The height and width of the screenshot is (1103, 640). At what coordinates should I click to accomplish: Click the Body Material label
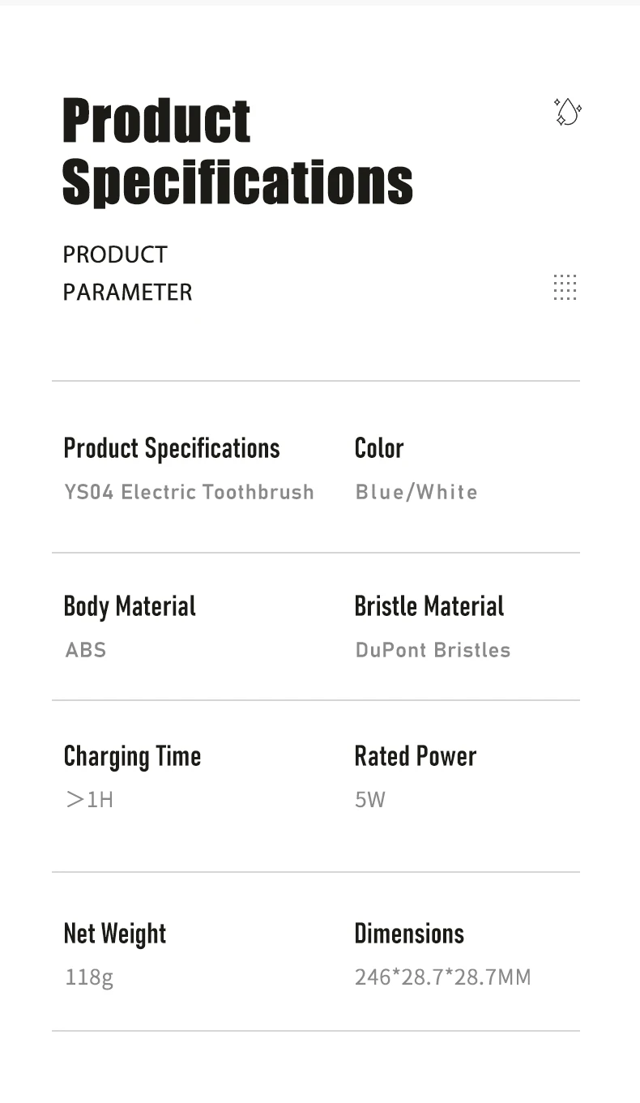click(130, 606)
